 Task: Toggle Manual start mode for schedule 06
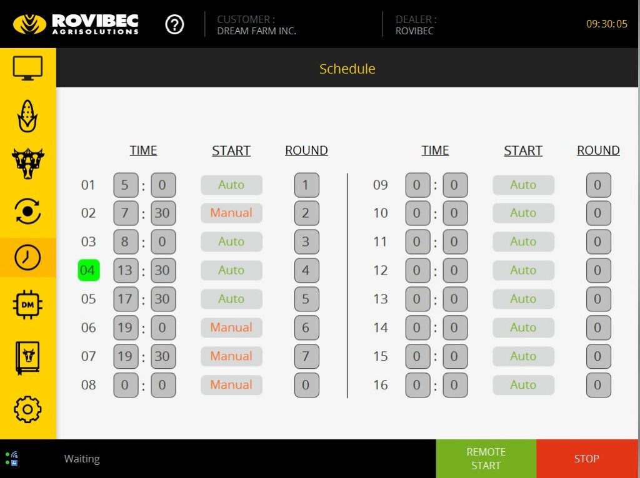pos(231,327)
